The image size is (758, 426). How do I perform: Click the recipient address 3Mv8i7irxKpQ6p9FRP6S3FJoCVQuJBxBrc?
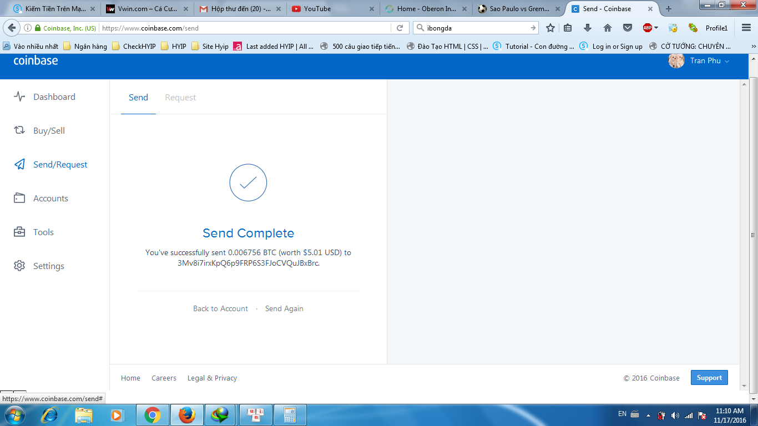249,263
